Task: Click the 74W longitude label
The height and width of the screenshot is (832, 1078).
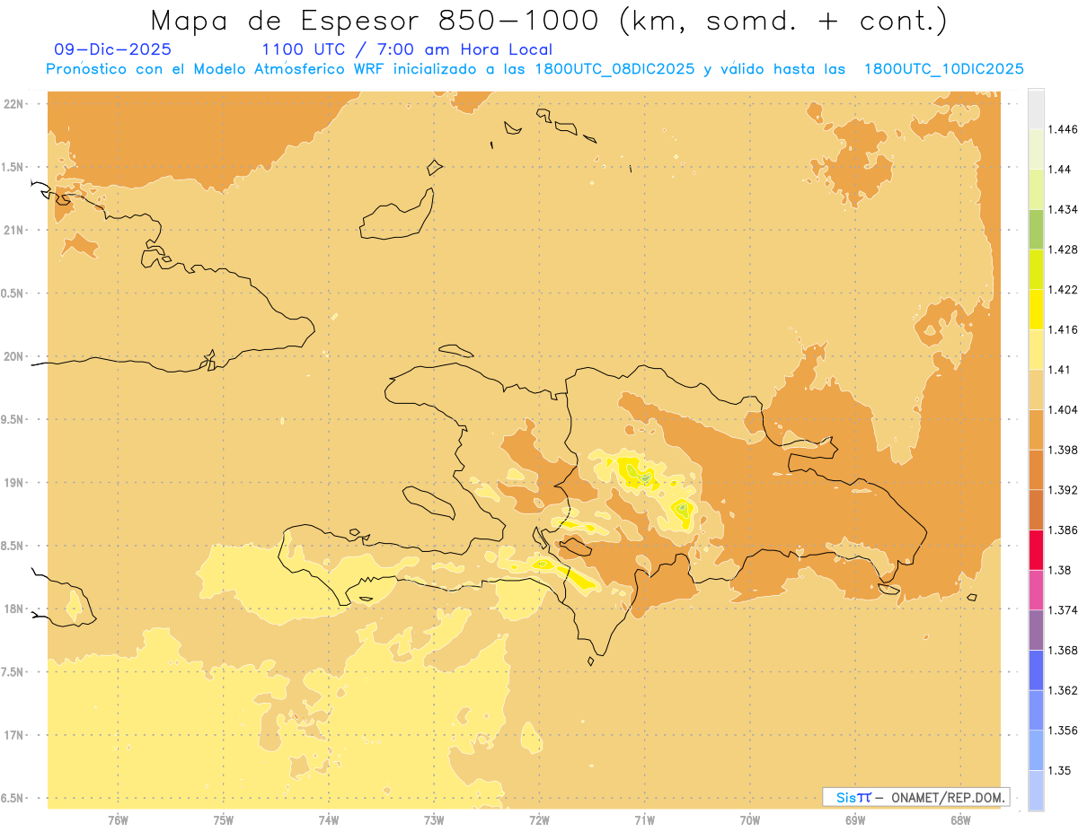Action: tap(329, 820)
